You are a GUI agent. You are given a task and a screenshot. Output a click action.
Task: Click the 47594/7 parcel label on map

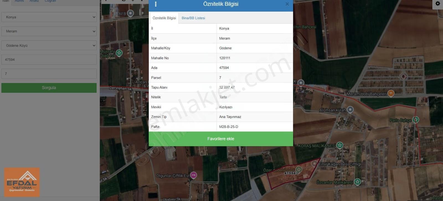coord(292,173)
